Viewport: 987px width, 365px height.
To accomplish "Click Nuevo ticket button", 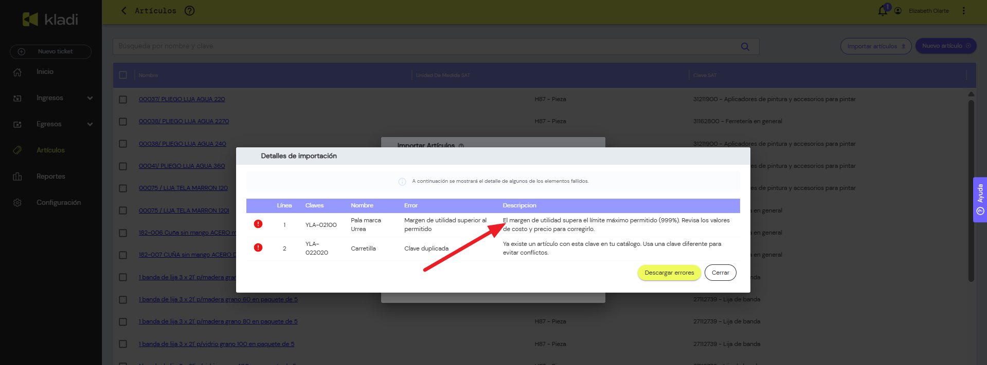I will (x=50, y=52).
